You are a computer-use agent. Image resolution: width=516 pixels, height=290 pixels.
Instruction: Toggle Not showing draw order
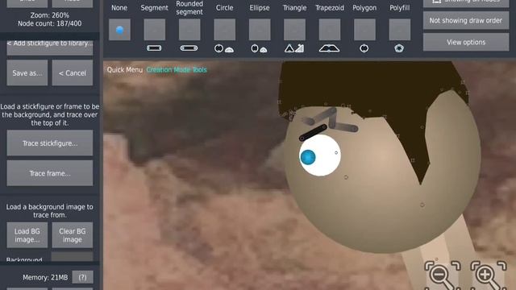[466, 20]
